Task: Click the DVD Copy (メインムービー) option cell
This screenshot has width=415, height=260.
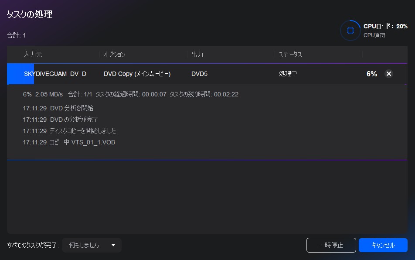Action: point(137,74)
